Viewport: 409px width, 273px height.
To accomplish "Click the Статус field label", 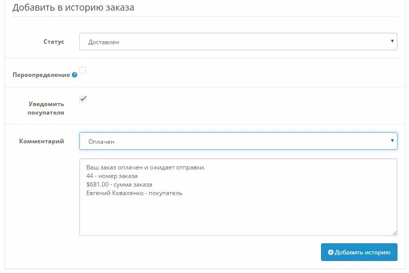I will pos(54,42).
